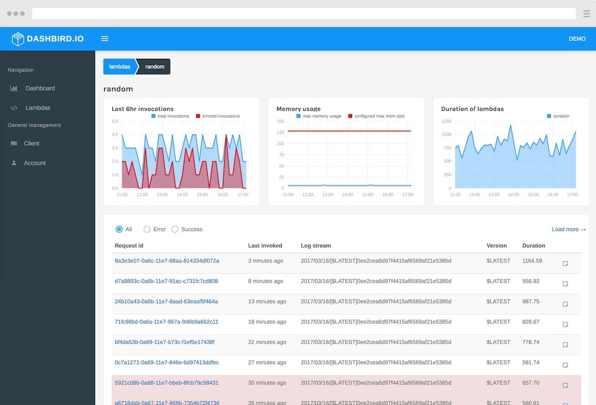Click the duration value 657.70

pos(531,382)
